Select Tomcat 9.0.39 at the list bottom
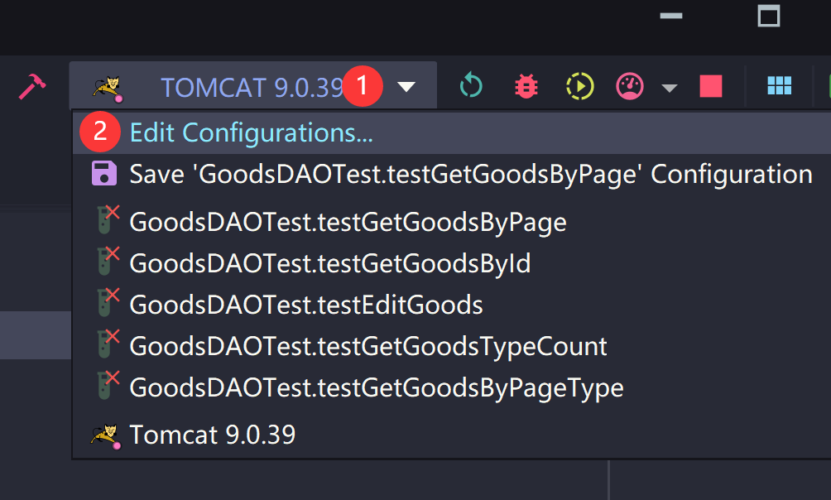This screenshot has width=831, height=500. click(x=212, y=435)
